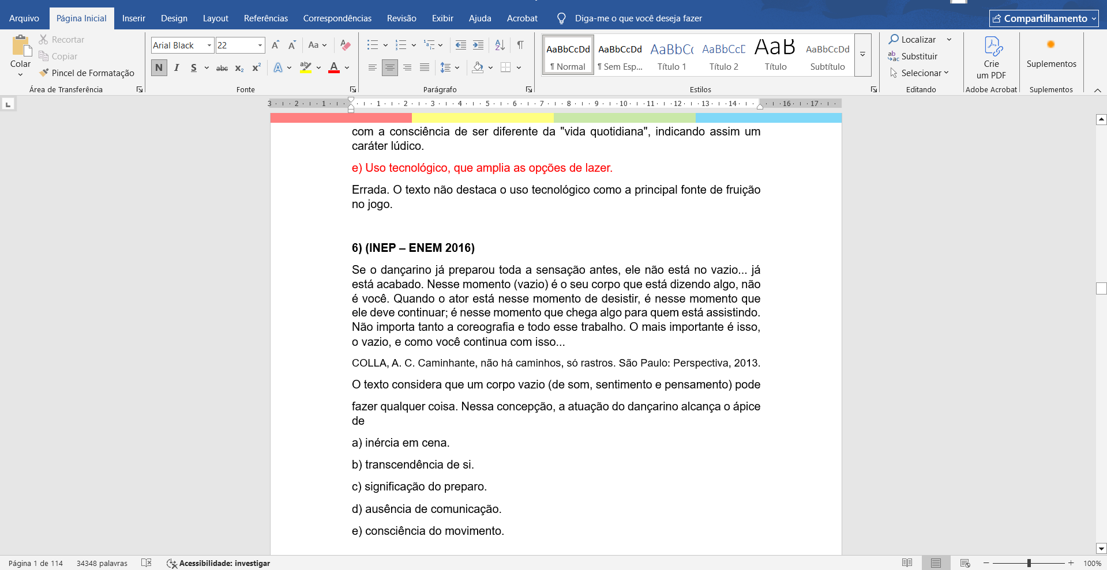1107x570 pixels.
Task: Expand the styles gallery more arrow
Action: pos(863,55)
